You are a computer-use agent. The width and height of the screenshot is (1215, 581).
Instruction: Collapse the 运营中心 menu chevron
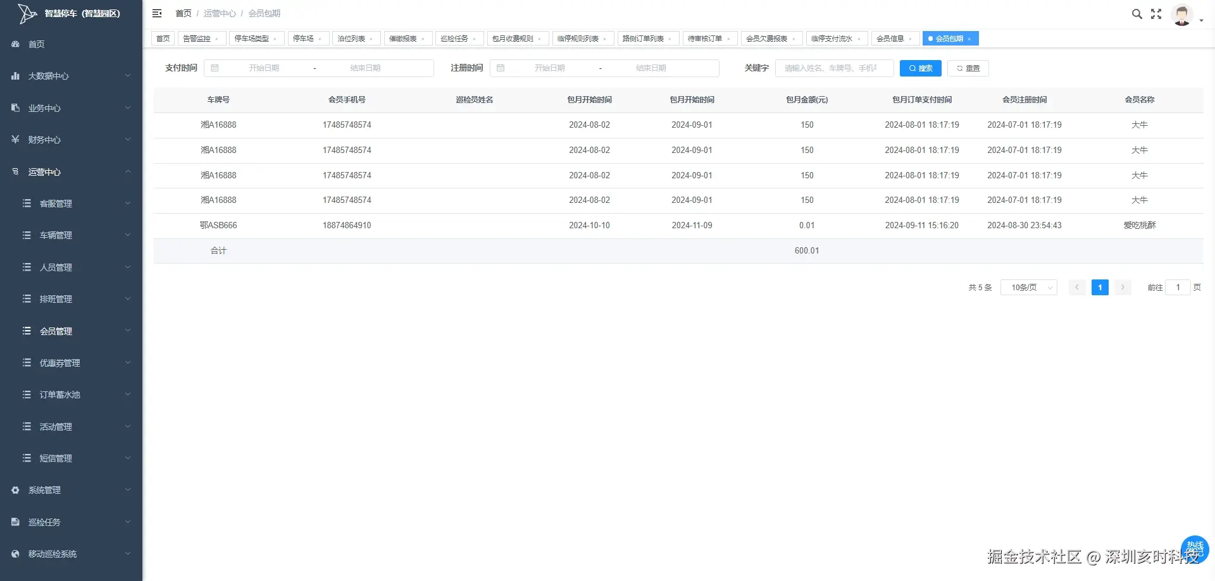click(x=128, y=172)
